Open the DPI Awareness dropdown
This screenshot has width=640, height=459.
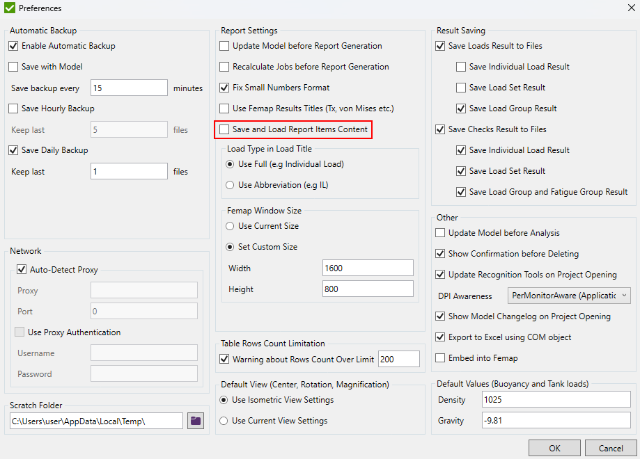point(625,296)
